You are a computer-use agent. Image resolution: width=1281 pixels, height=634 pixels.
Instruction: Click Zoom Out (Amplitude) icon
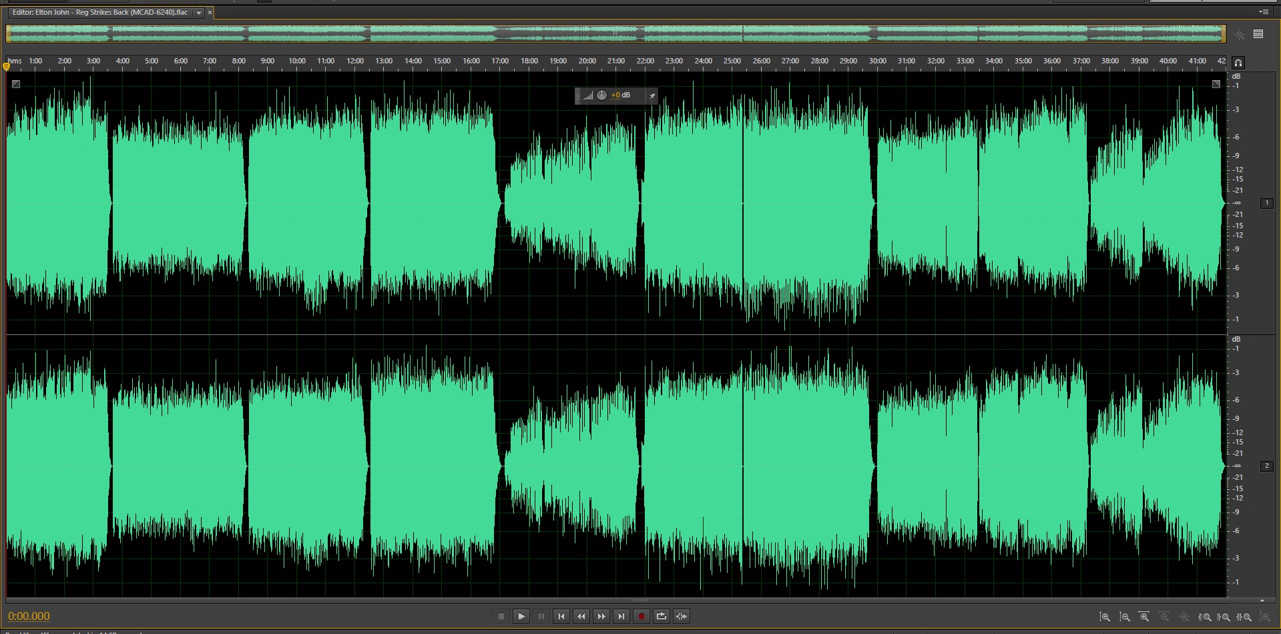pos(1125,617)
